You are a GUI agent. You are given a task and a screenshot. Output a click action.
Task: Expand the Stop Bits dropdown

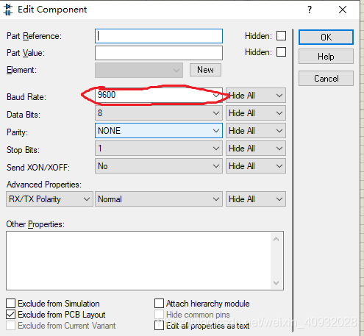(x=159, y=149)
